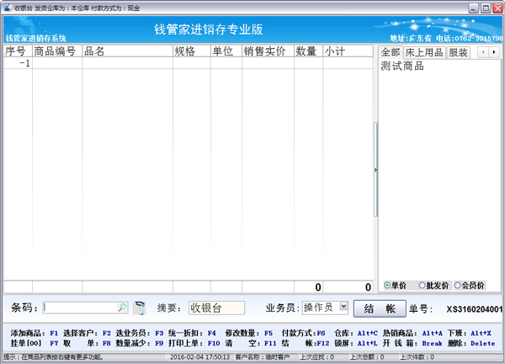Click the magnifier search icon in barcode field

click(x=122, y=308)
